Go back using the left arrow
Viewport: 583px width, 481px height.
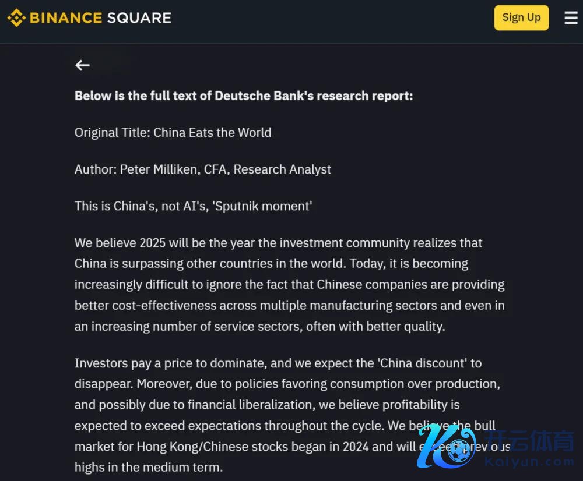[82, 65]
